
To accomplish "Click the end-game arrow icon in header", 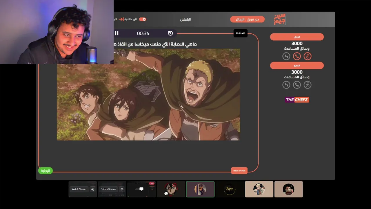I will 121,19.
